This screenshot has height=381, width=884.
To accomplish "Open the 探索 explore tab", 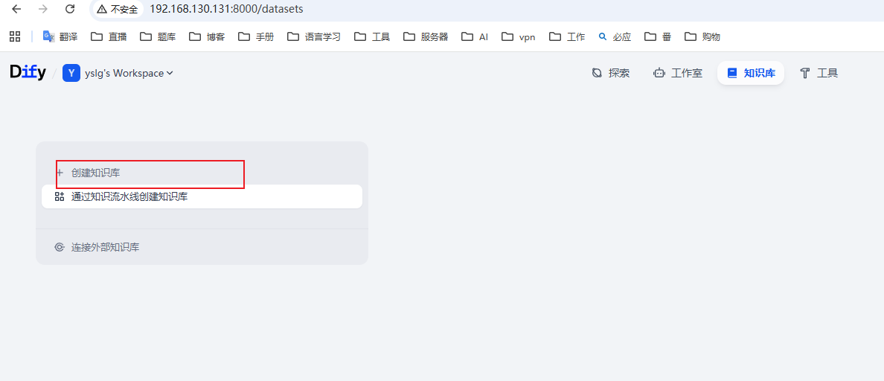I will coord(610,73).
